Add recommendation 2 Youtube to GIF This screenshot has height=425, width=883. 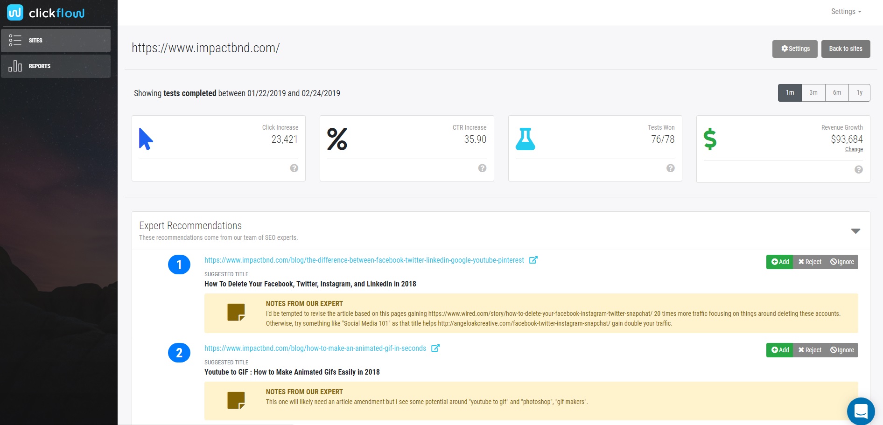point(780,350)
